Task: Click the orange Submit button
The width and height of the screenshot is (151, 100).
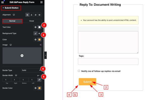Action: 87,82
